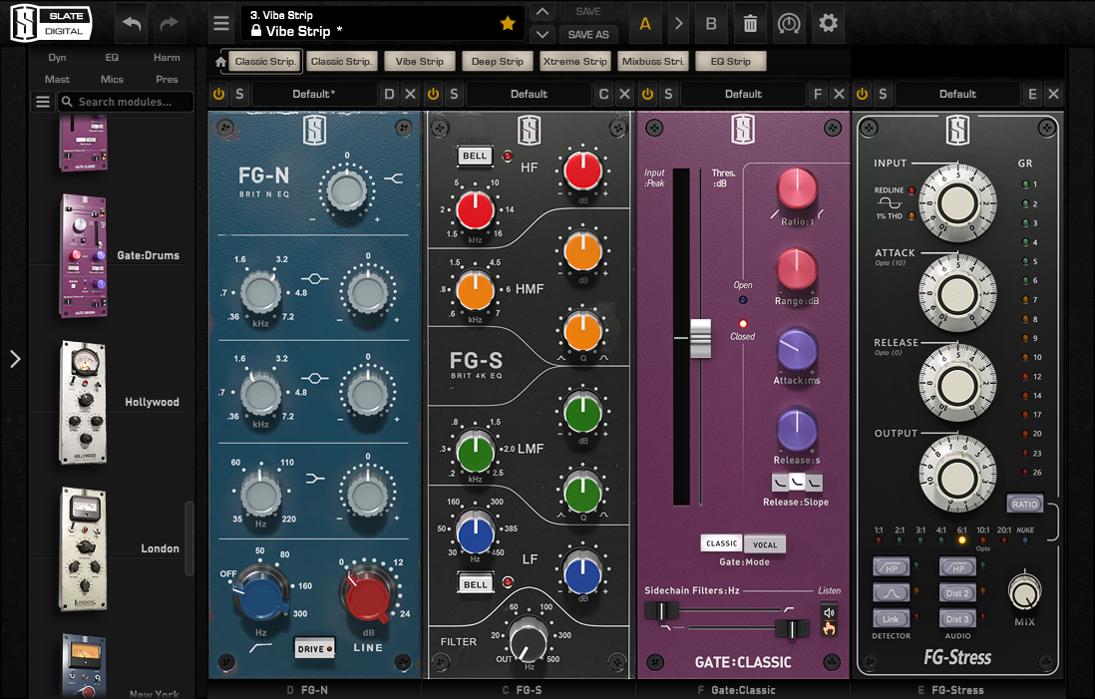Click the redo arrow in the top bar

point(169,24)
